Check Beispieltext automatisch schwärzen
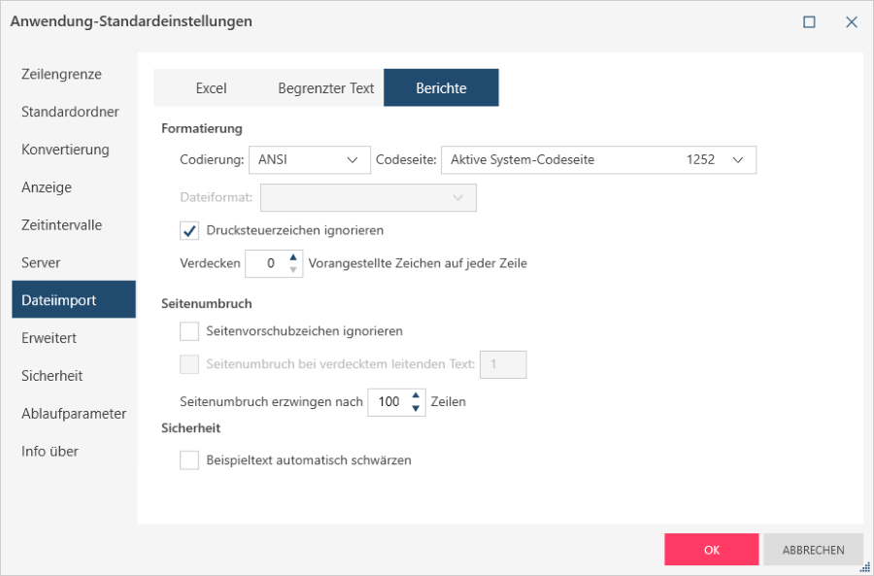Viewport: 874px width, 576px height. pos(189,460)
